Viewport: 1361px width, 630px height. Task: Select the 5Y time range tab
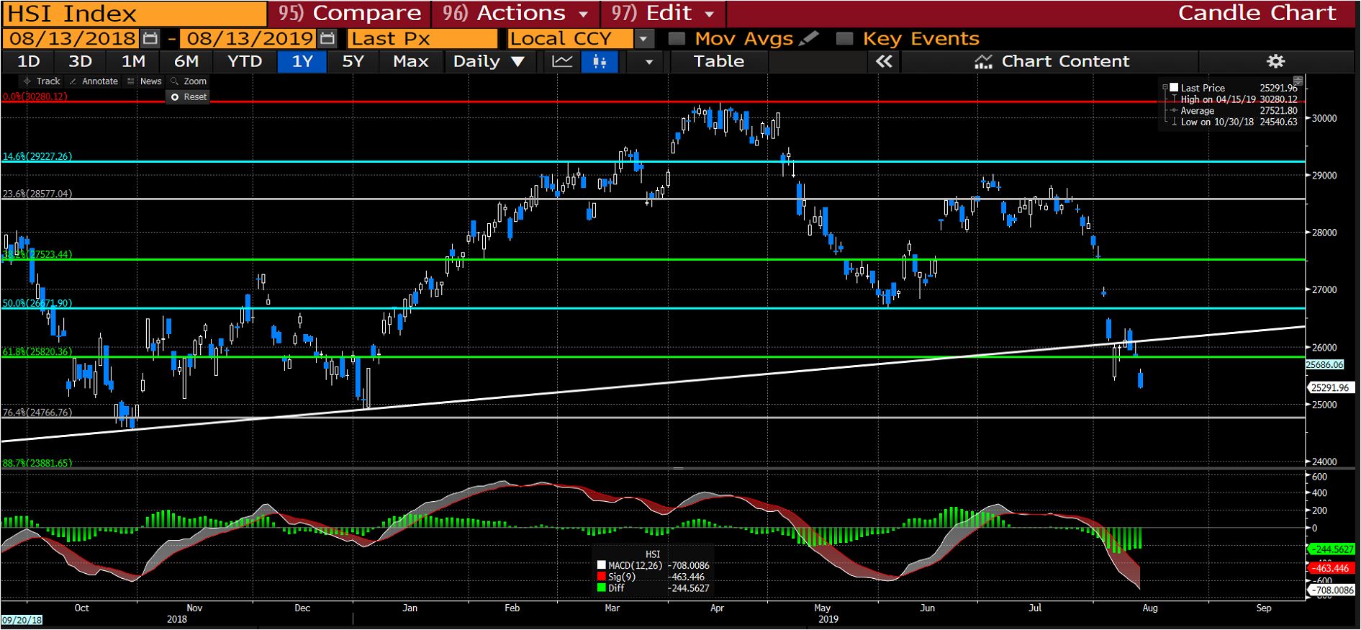click(x=353, y=62)
